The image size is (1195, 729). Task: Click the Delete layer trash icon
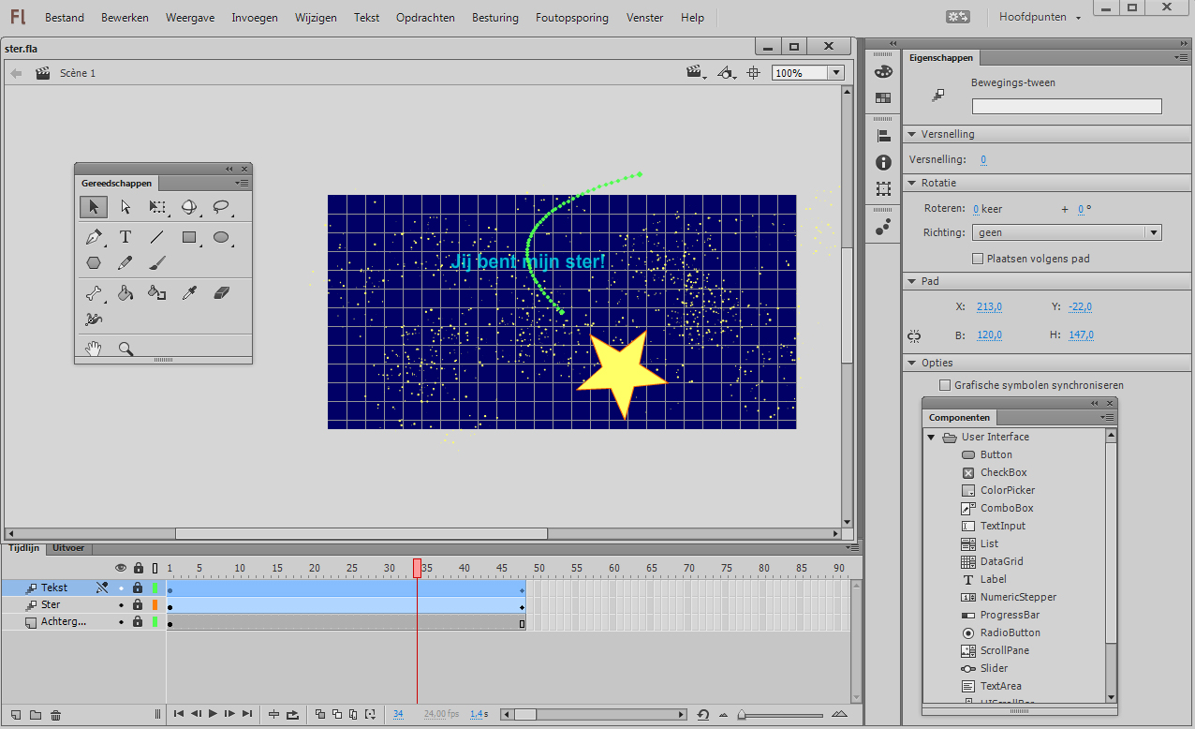click(x=56, y=715)
